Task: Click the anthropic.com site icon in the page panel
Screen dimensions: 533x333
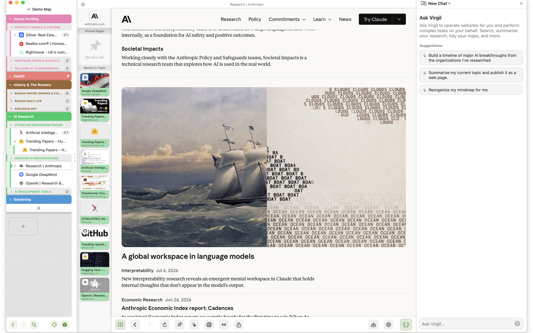Action: pos(95,16)
